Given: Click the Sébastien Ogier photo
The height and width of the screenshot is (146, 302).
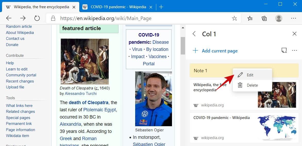Looking at the screenshot, I should click(153, 99).
